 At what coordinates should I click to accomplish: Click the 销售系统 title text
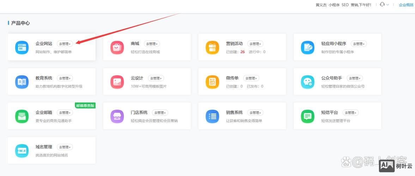pos(234,112)
